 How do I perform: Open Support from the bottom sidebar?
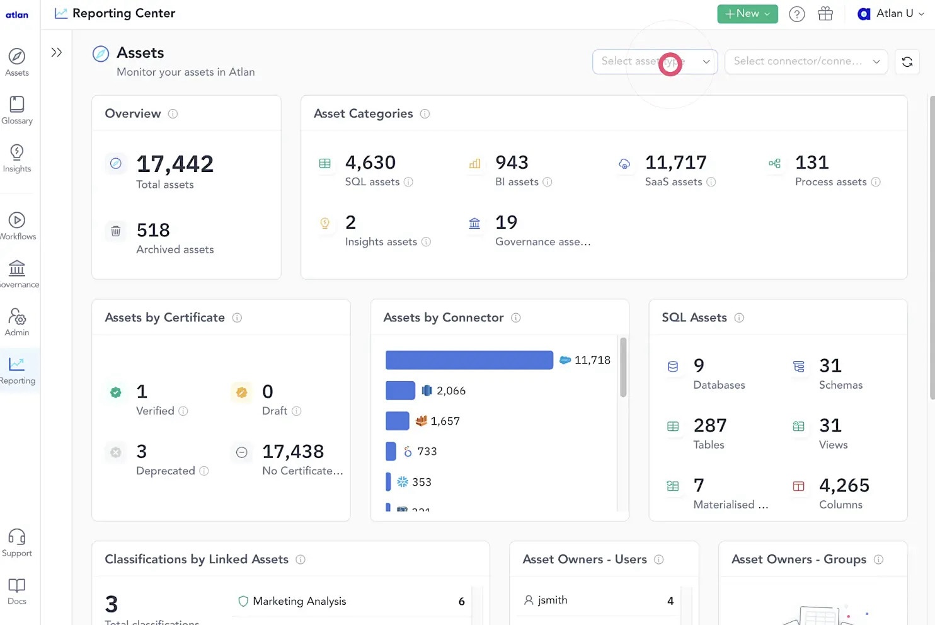pyautogui.click(x=17, y=536)
